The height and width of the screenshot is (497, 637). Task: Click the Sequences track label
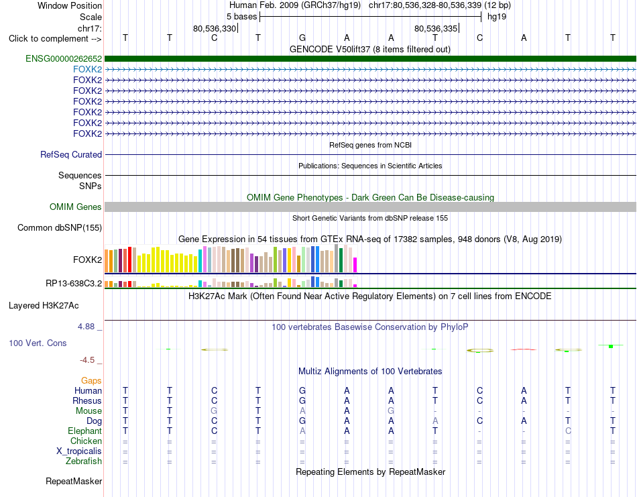(x=80, y=175)
